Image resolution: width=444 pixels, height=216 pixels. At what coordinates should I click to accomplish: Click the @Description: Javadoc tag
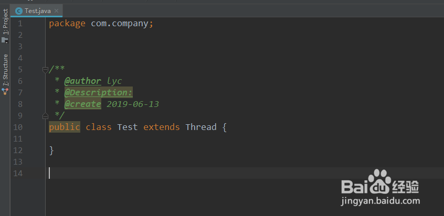pos(98,92)
